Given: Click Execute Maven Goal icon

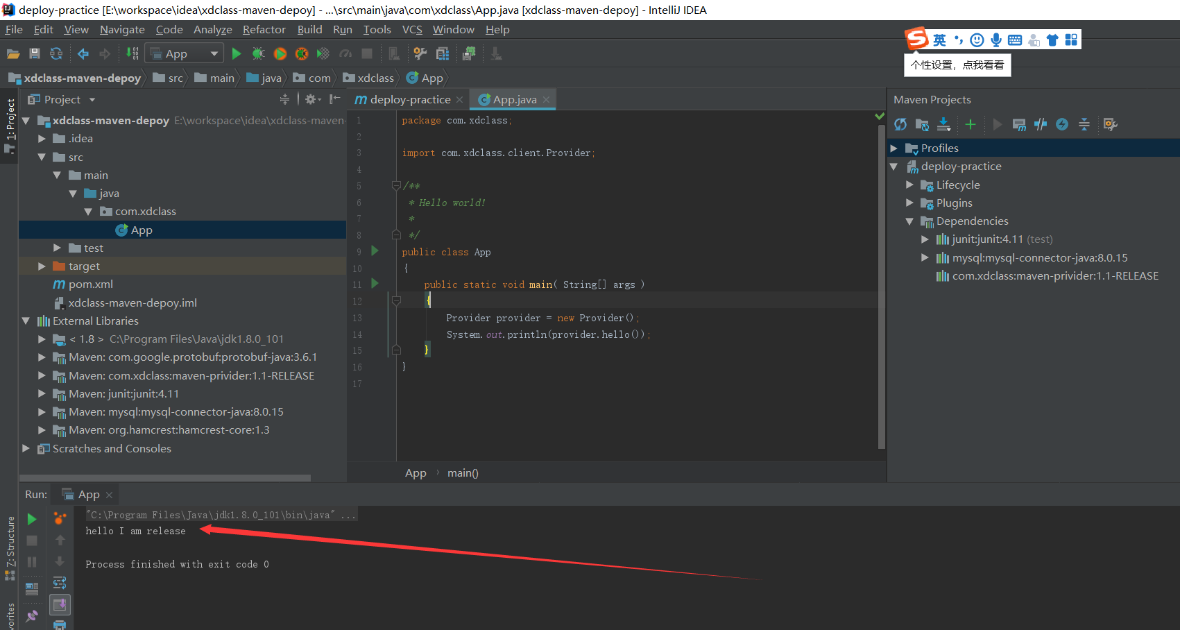Looking at the screenshot, I should [x=1019, y=124].
